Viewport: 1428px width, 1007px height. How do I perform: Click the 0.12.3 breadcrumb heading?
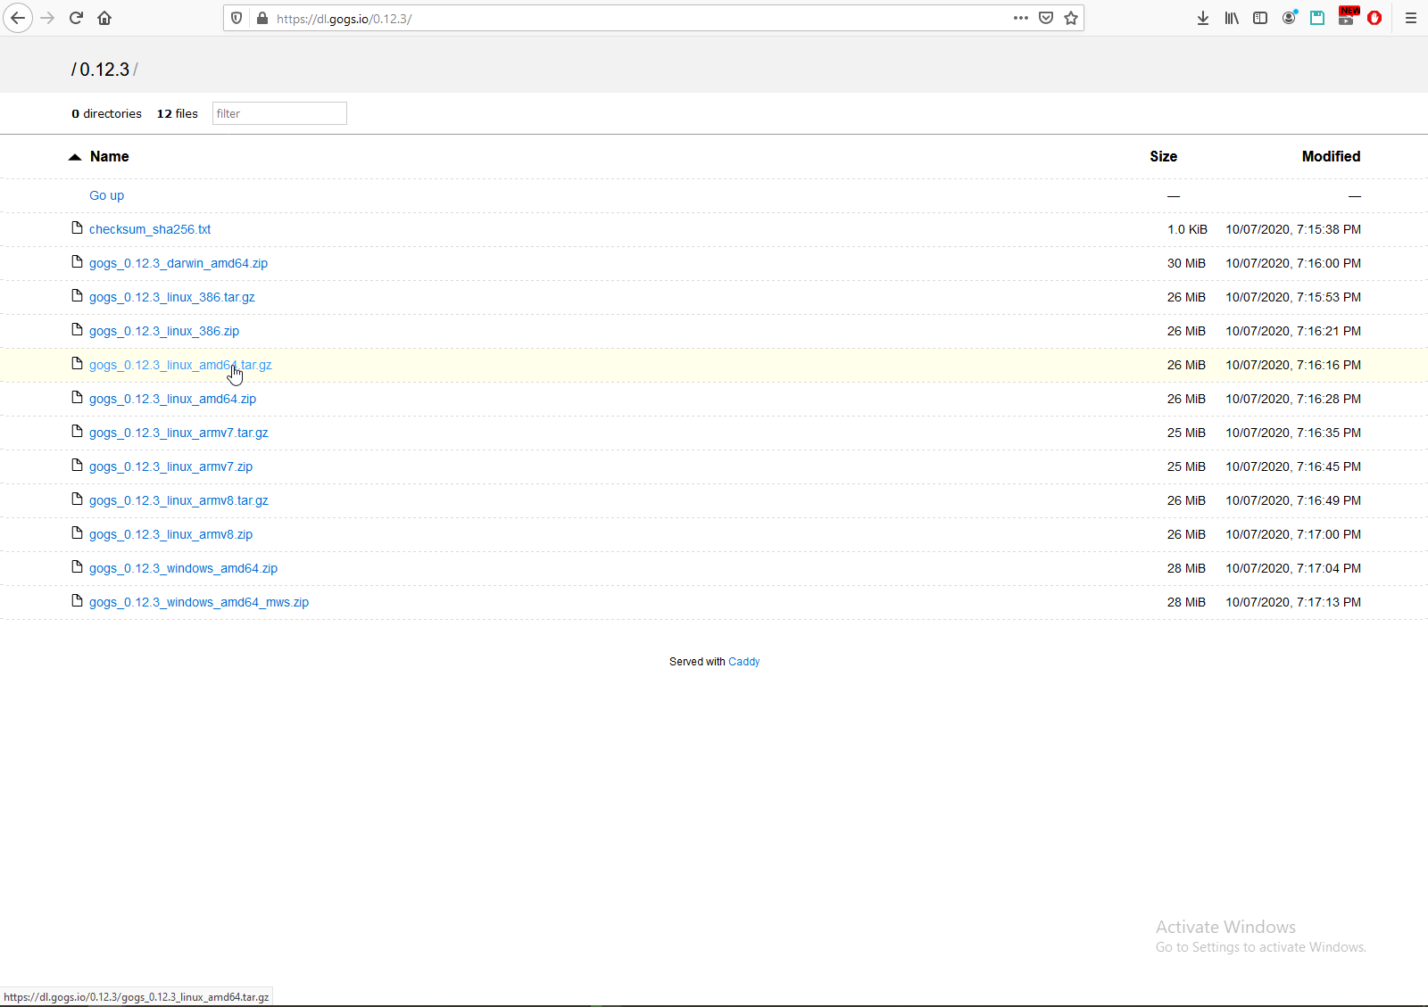pos(104,70)
